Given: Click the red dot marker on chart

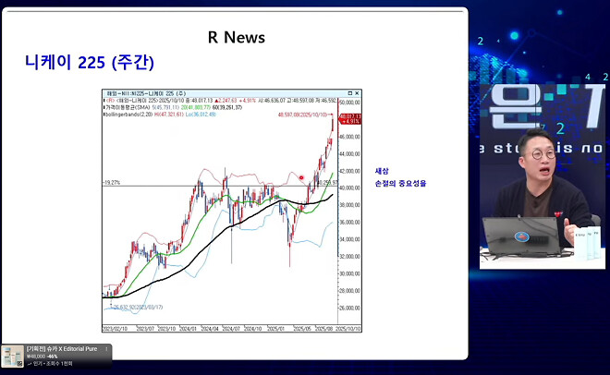Looking at the screenshot, I should tap(301, 178).
